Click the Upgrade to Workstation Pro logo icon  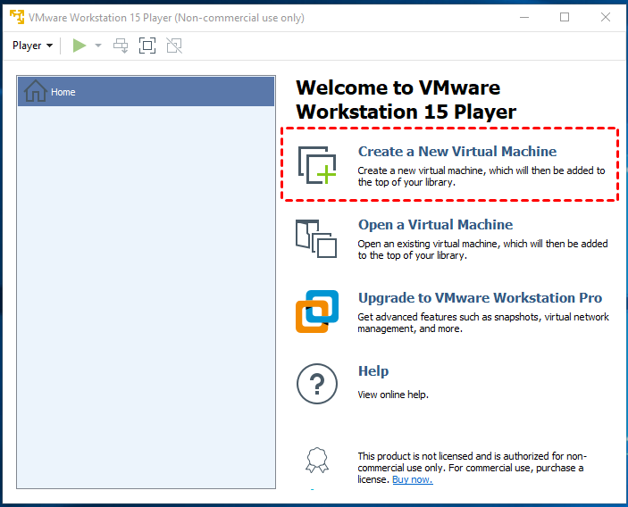tap(317, 311)
